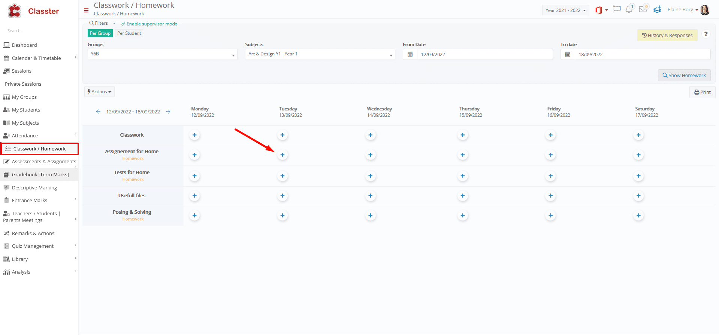Go to previous week arrow
This screenshot has width=719, height=335.
98,112
